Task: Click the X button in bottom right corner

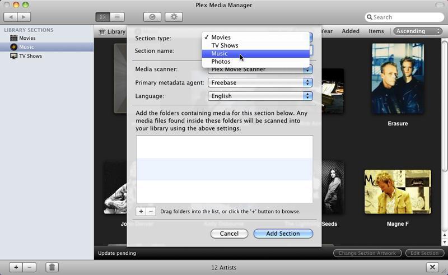Action: coord(432,267)
